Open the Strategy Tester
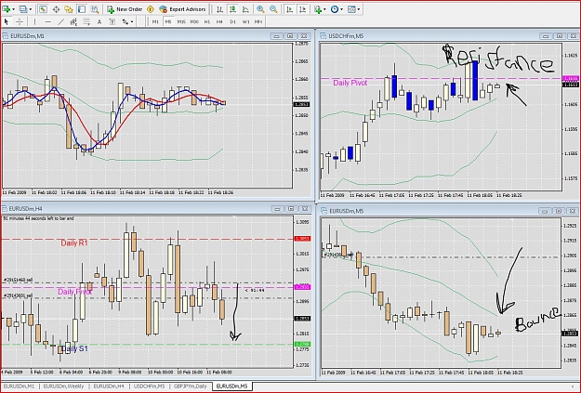 pyautogui.click(x=95, y=9)
